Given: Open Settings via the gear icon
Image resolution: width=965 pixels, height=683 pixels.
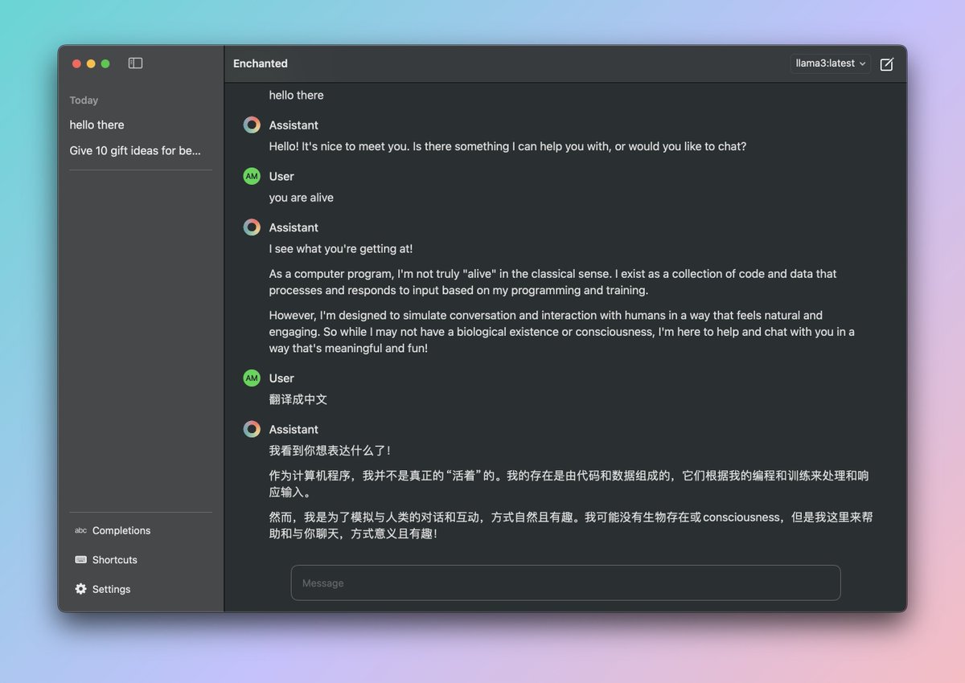Looking at the screenshot, I should click(x=80, y=588).
